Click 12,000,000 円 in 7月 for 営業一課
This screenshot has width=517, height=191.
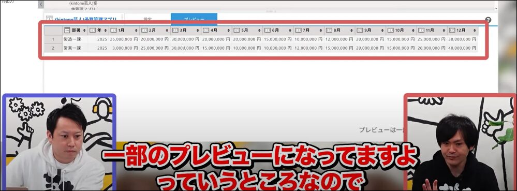(308, 48)
